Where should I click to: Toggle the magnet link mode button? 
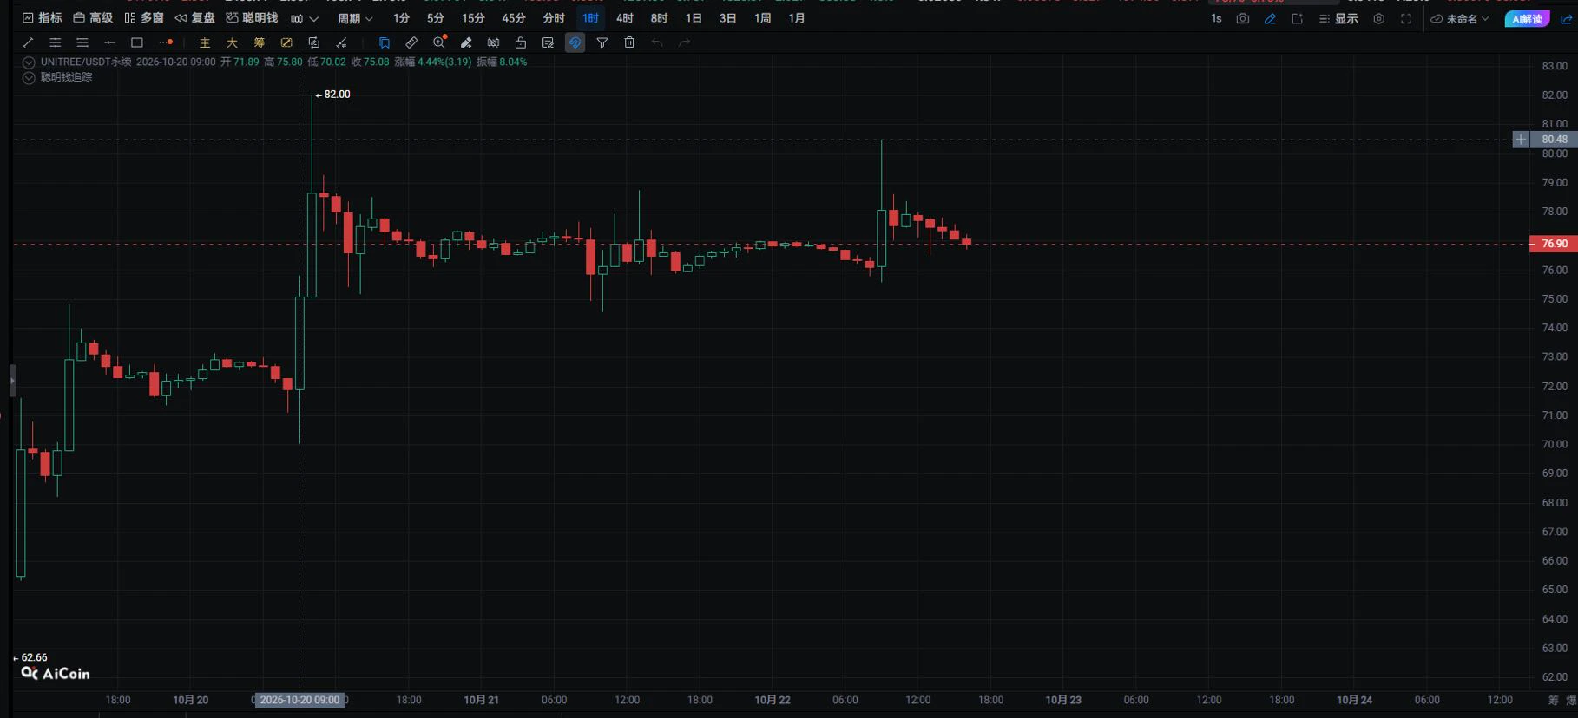[575, 42]
